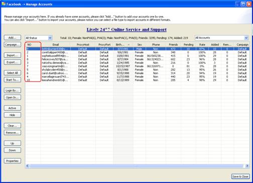
Task: Click the Birth... column header
Action: click(123, 45)
